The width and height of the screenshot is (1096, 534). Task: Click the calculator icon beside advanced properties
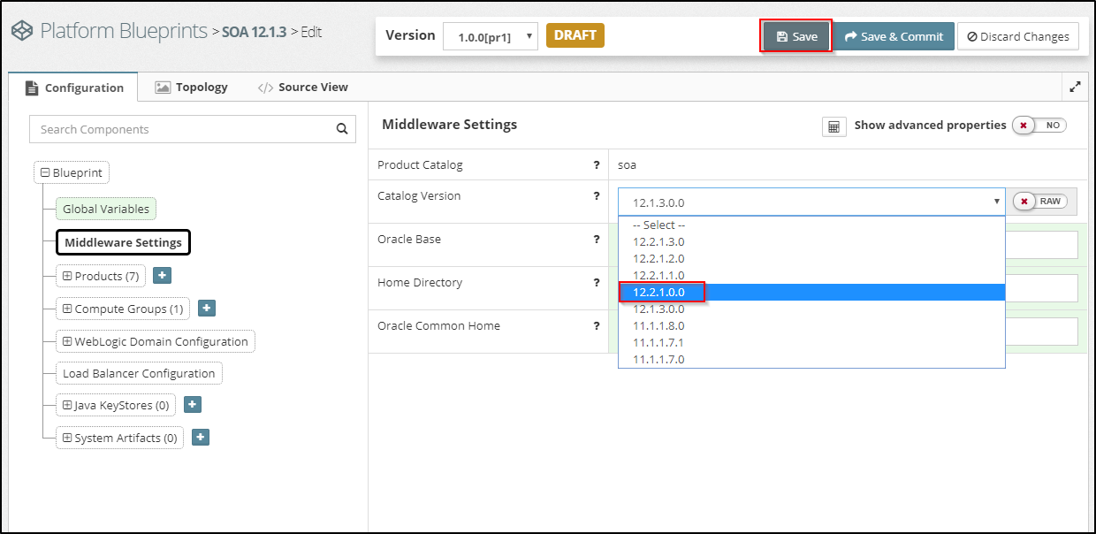tap(833, 126)
